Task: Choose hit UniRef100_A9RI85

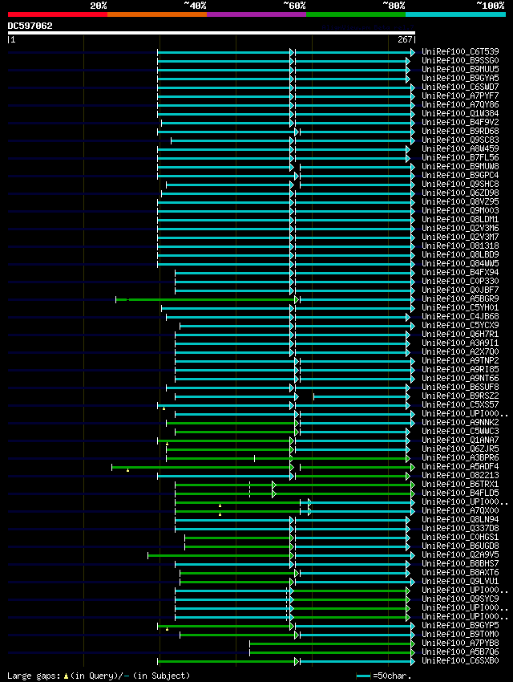Action: (x=460, y=369)
